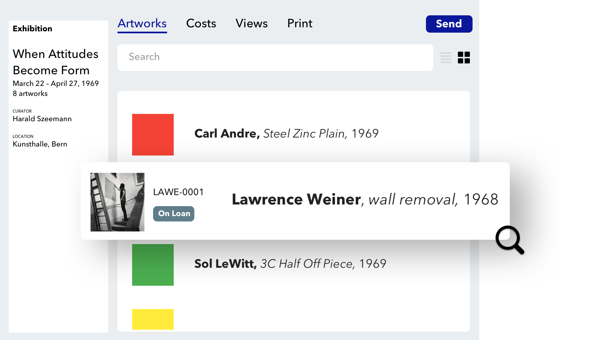Switch to list view layout icon
This screenshot has width=599, height=340.
coord(446,58)
